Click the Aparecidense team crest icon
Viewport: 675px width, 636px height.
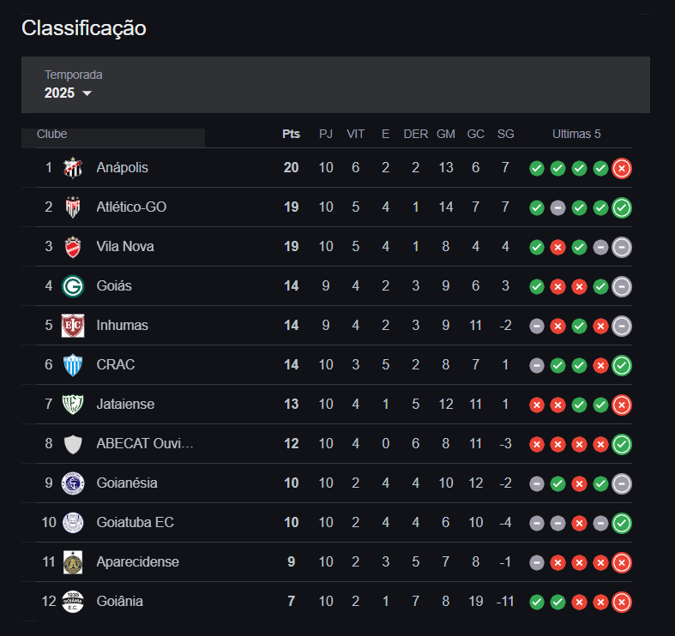pos(73,562)
